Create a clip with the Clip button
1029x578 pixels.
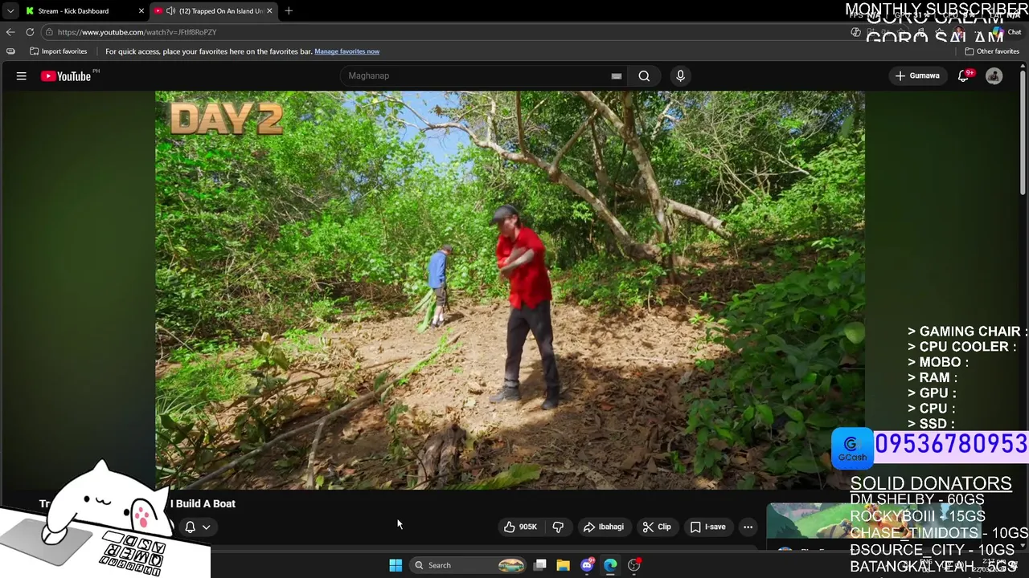point(657,527)
